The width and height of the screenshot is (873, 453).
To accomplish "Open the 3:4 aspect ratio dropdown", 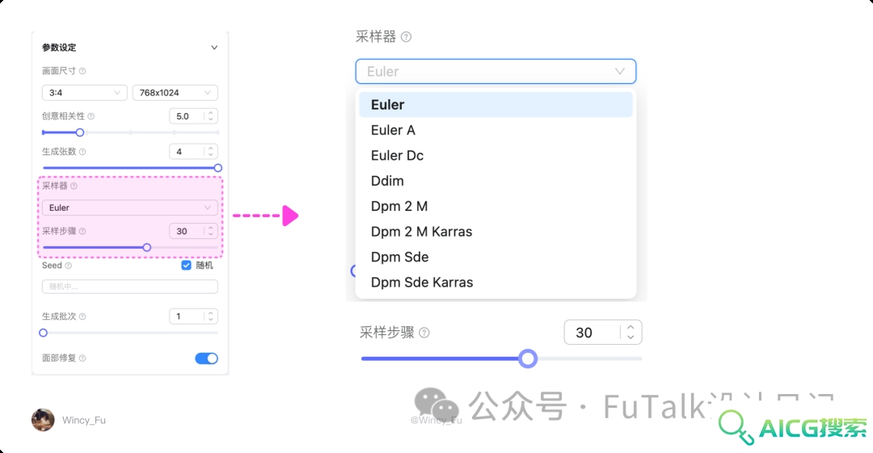I will click(x=85, y=93).
